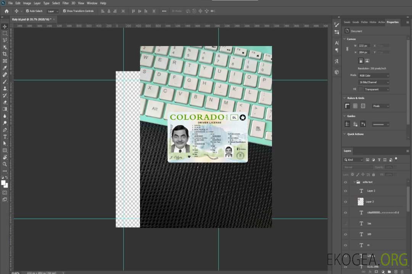The image size is (412, 274).
Task: Select the Crop tool in the toolbar
Action: coord(5,54)
